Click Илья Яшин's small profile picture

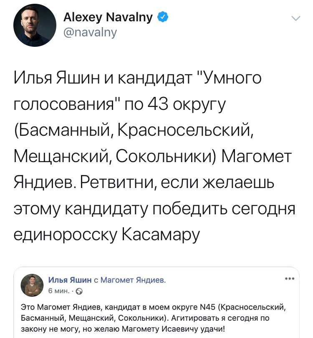pos(32,285)
